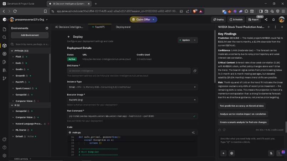
Task: Open the Executor Image dropdown
Action: [x=132, y=100]
